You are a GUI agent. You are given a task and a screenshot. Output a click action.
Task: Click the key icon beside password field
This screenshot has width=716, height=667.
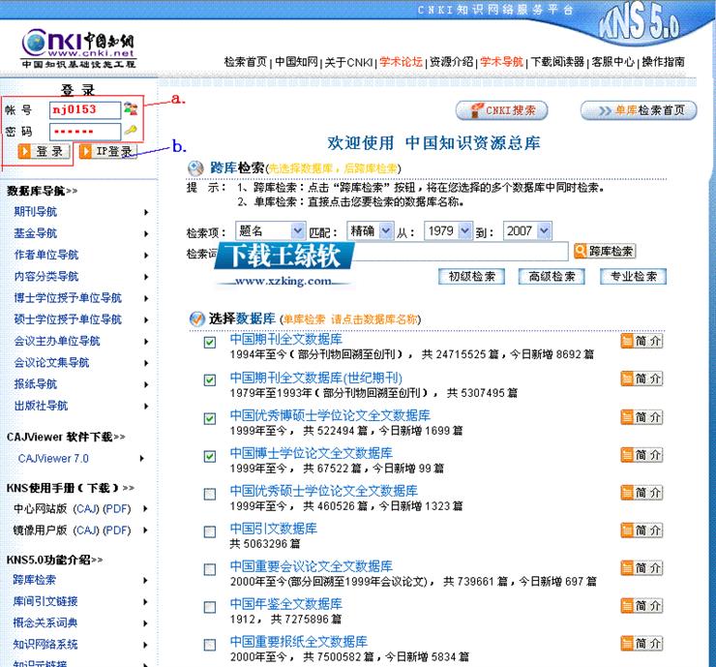coord(131,131)
